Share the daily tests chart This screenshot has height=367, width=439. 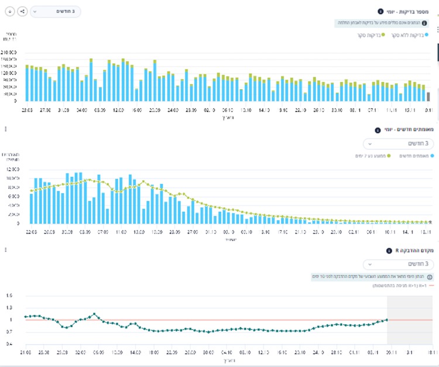22,12
